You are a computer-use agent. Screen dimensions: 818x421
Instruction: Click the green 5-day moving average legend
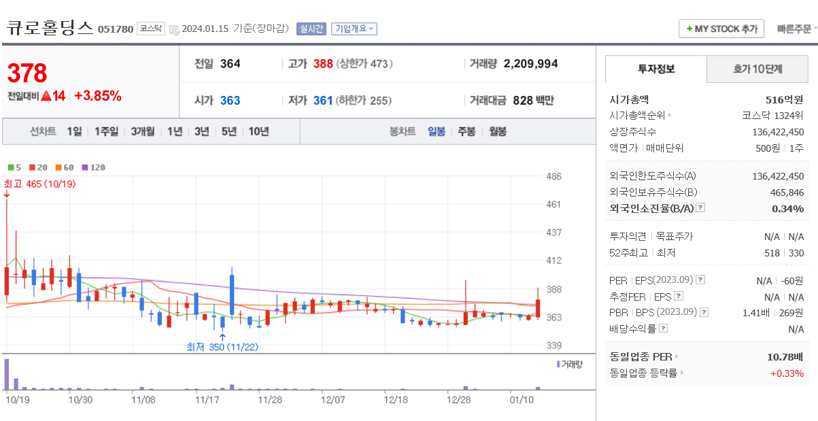pos(14,167)
